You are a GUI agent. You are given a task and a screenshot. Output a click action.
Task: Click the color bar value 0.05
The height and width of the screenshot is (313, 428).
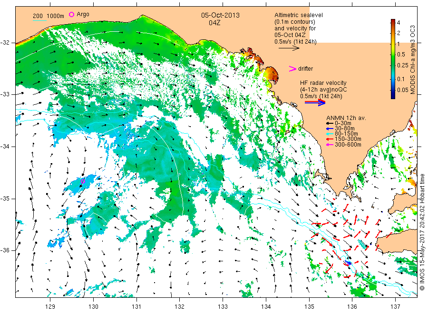403,90
